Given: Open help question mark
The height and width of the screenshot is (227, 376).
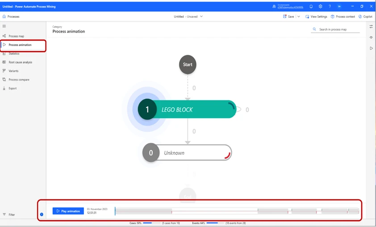Looking at the screenshot, I should (x=330, y=6).
